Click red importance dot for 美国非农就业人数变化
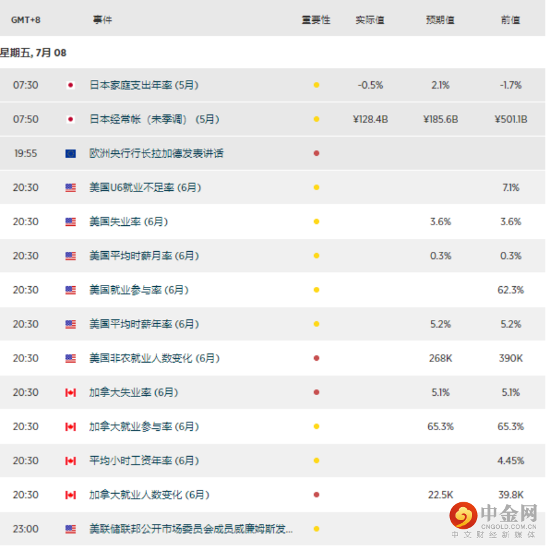Image resolution: width=546 pixels, height=546 pixels. point(316,358)
